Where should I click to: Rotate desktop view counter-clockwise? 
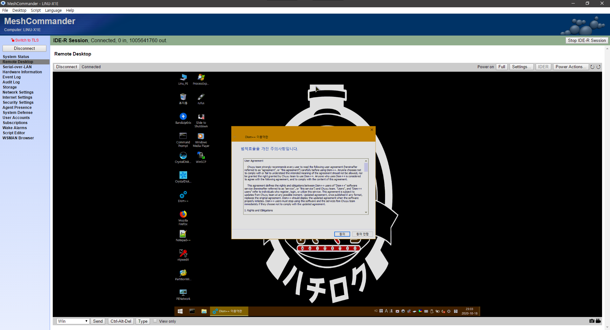592,67
